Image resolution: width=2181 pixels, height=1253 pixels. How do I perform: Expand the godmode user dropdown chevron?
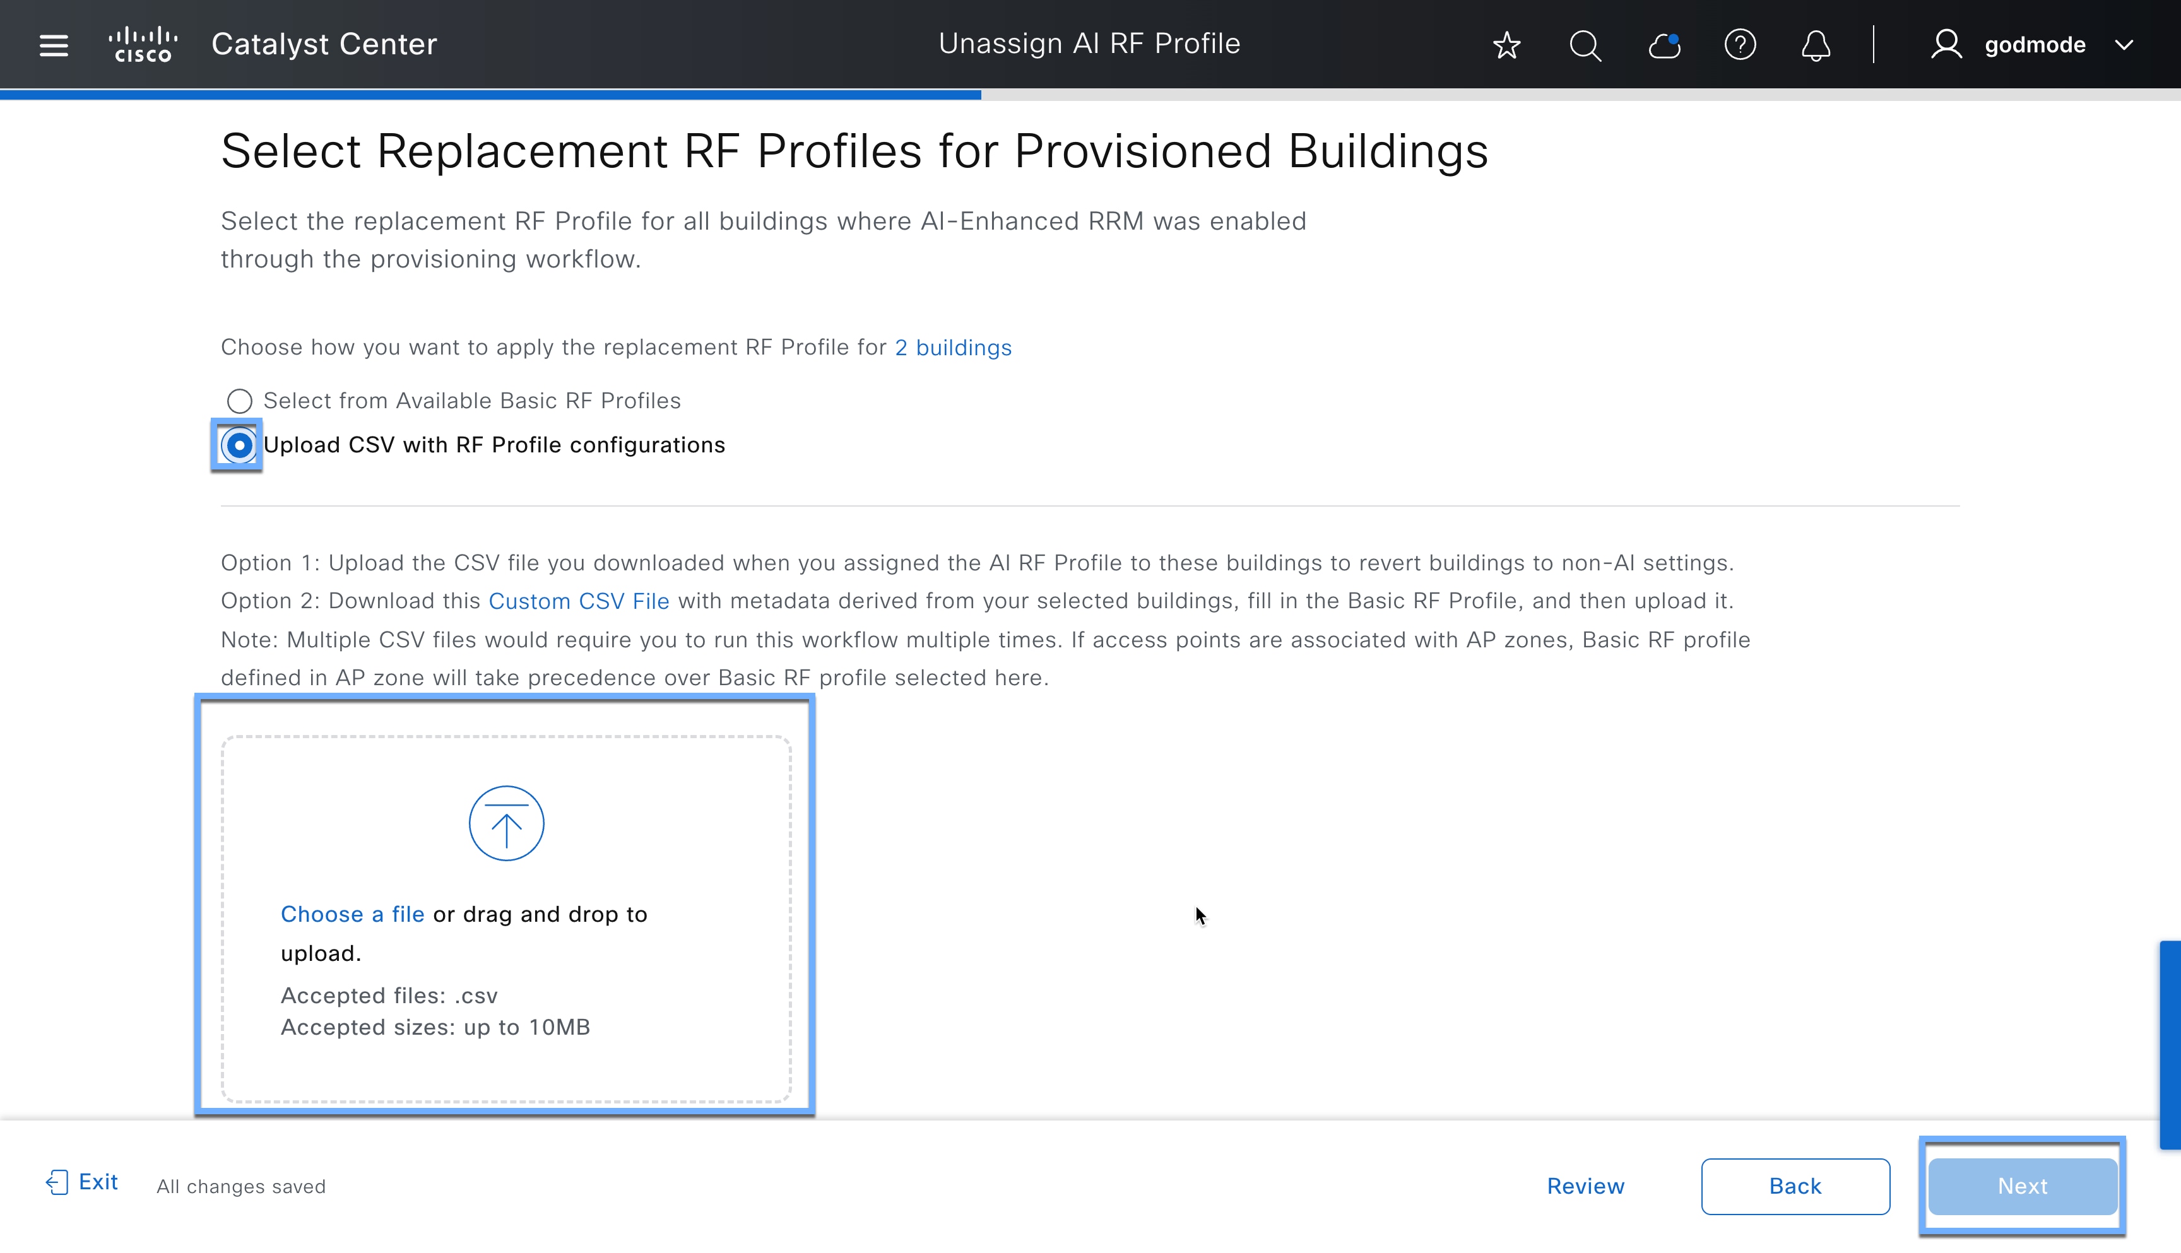point(2124,45)
